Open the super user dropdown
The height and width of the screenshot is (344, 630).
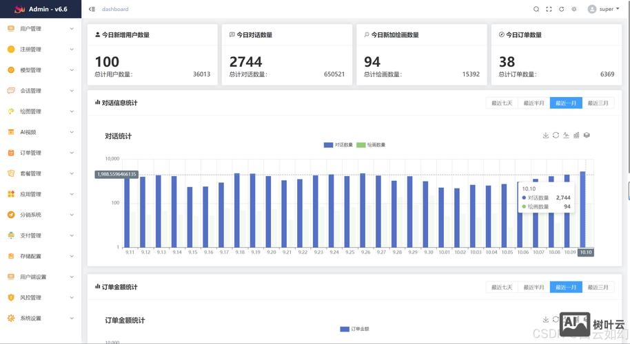(601, 9)
